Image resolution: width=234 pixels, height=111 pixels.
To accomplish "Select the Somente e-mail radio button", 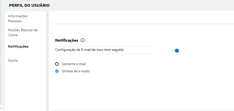I will tap(57, 64).
